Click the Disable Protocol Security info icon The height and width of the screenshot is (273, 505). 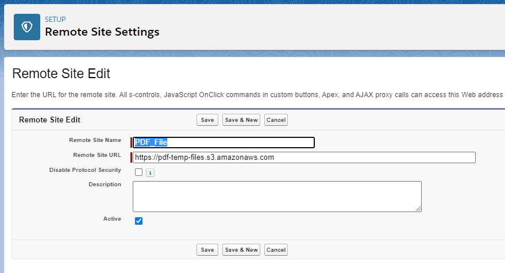(x=150, y=172)
